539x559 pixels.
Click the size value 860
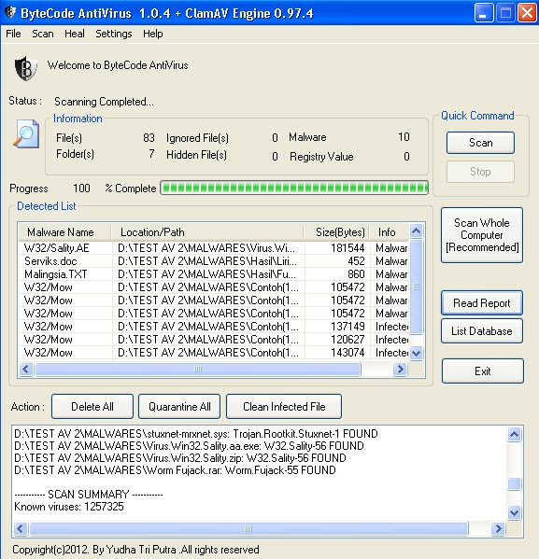356,274
